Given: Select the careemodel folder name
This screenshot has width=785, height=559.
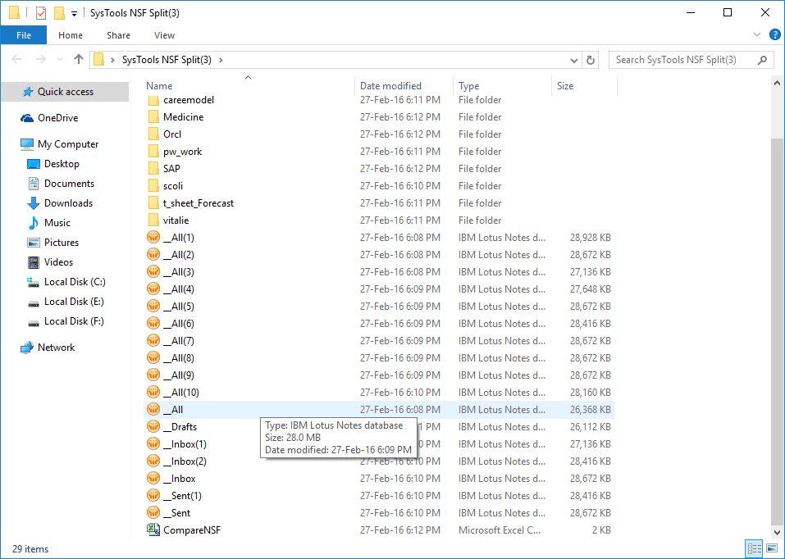Looking at the screenshot, I should pos(188,100).
